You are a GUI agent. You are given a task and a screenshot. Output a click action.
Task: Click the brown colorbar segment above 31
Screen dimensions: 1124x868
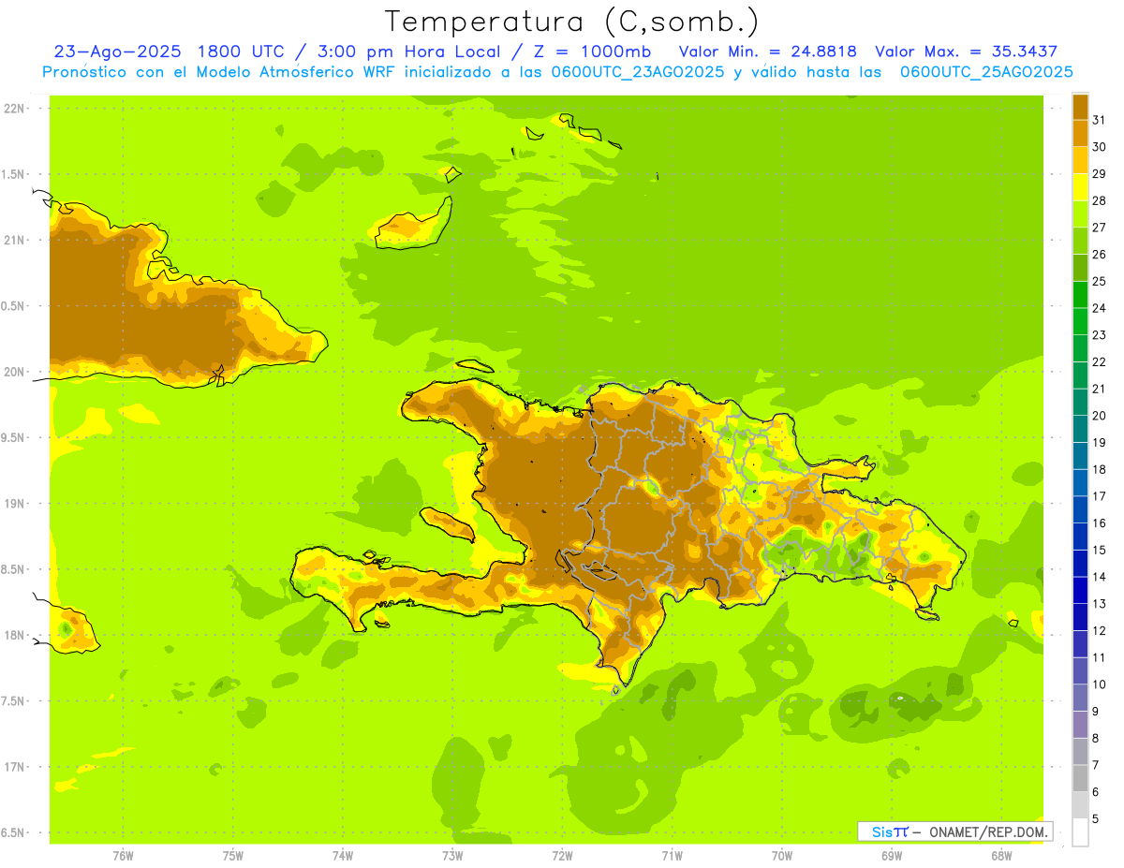point(1080,106)
